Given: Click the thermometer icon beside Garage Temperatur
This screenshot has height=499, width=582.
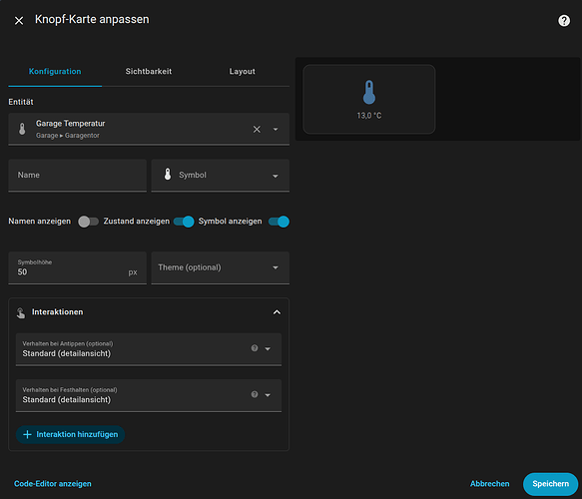Looking at the screenshot, I should [22, 129].
